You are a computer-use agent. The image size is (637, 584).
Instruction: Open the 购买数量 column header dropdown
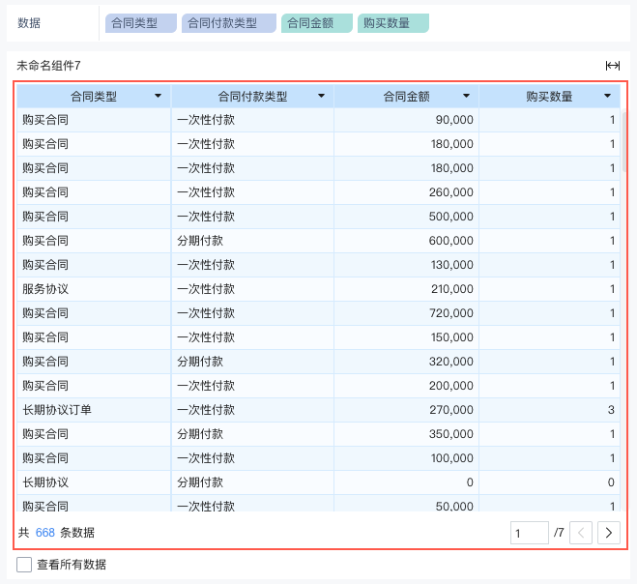(607, 96)
